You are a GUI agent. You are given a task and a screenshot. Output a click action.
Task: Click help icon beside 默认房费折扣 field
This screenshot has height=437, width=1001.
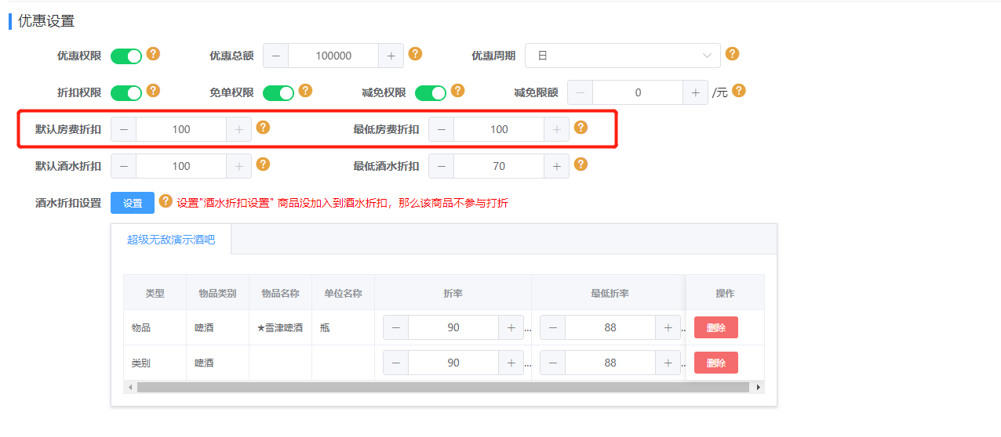point(264,128)
